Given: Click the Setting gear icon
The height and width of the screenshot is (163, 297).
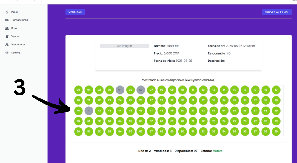Looking at the screenshot, I should 7,53.
